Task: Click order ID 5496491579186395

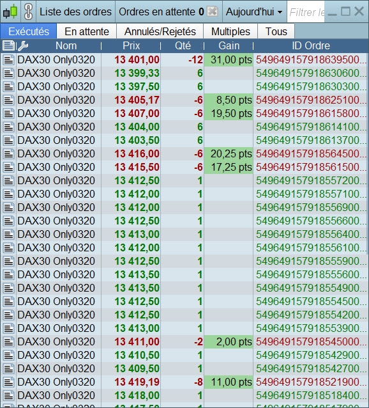Action: 311,60
